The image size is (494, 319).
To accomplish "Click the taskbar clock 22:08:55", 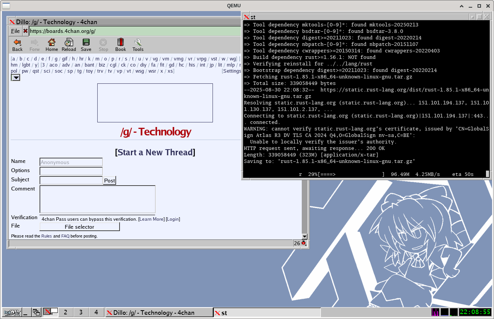I will pyautogui.click(x=475, y=312).
